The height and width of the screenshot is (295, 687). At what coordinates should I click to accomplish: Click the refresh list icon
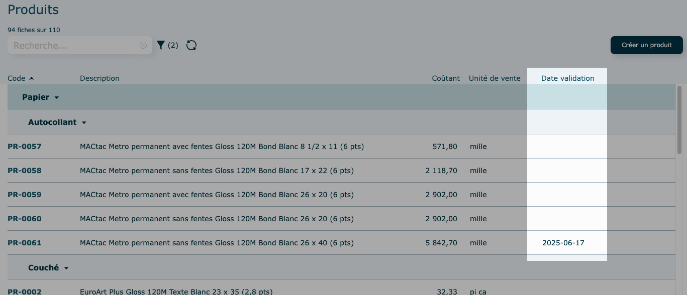point(191,45)
